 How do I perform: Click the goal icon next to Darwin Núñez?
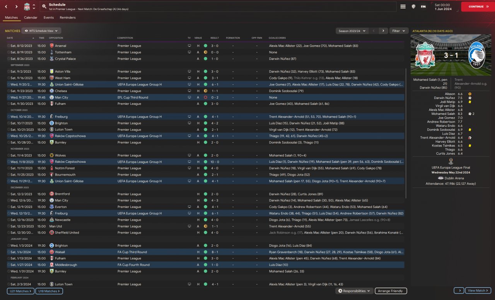pos(469,98)
